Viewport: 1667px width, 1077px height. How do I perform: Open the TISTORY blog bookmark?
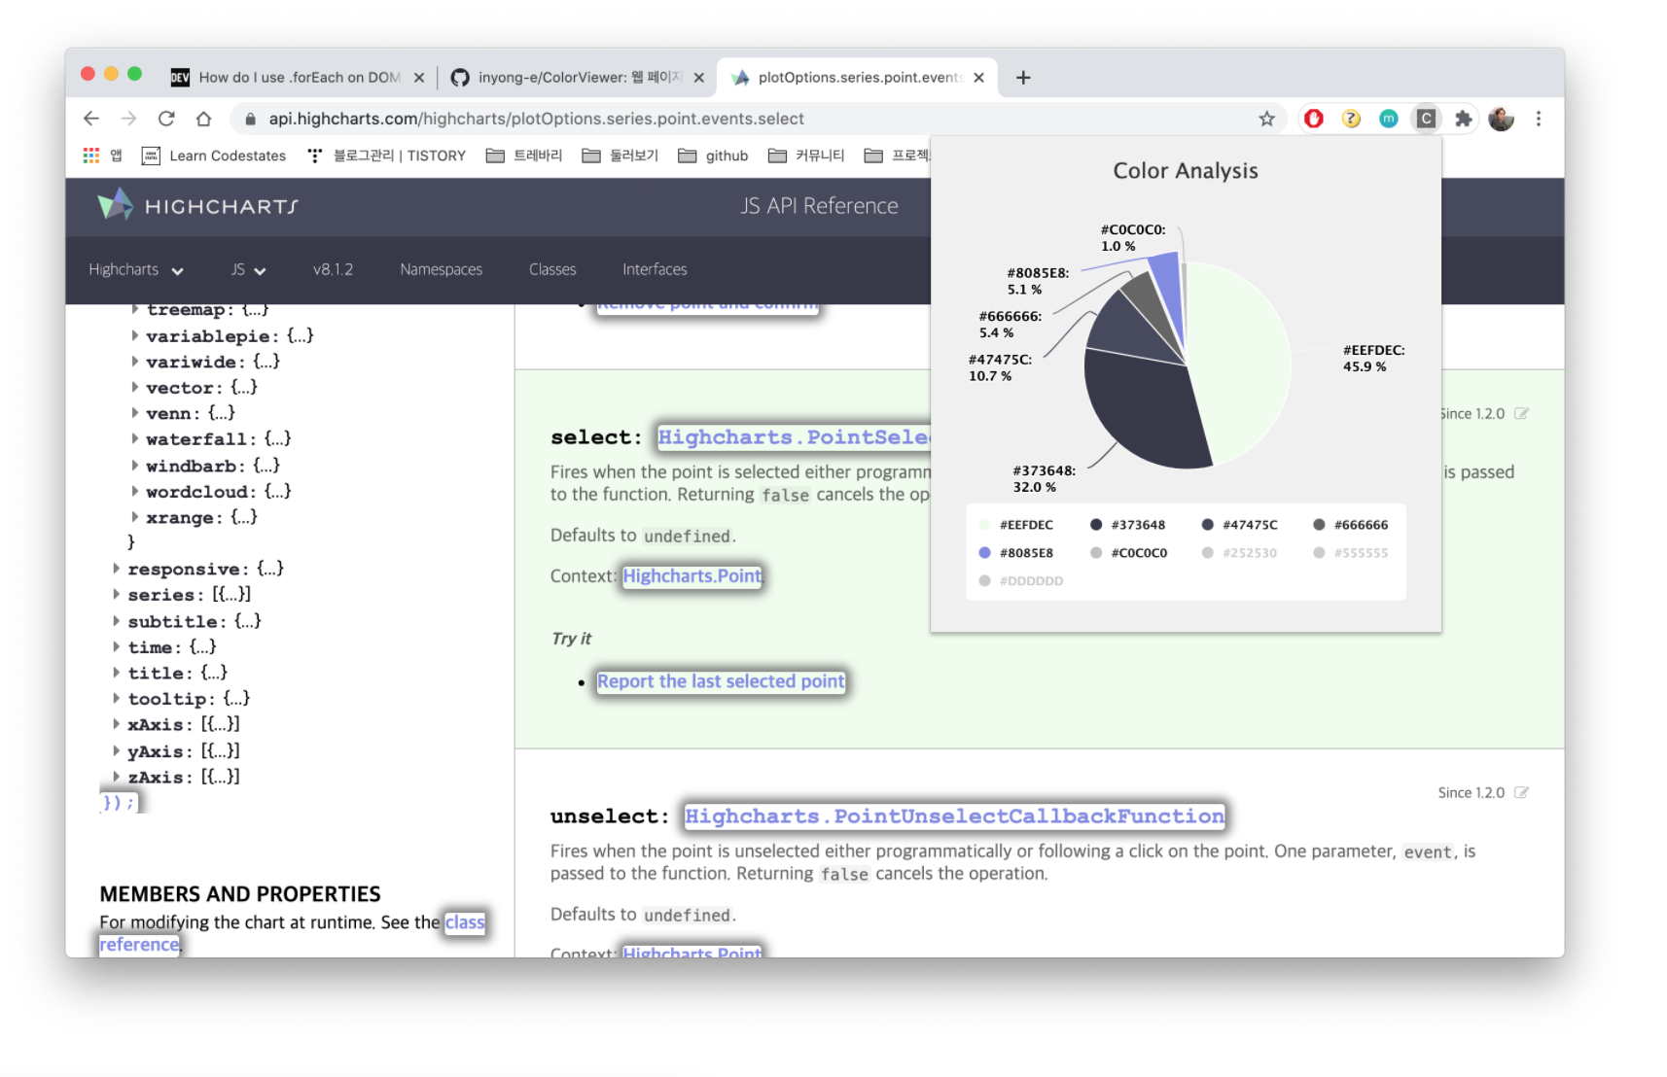click(386, 156)
